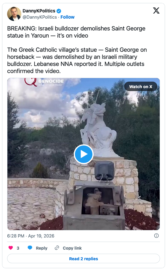Follow DannyKPolitics account
Image resolution: width=168 pixels, height=270 pixels.
(68, 17)
